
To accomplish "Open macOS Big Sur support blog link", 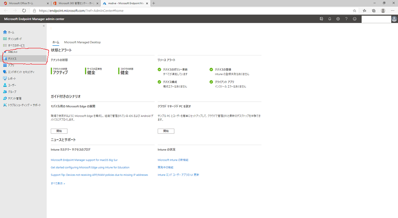I will [x=84, y=160].
